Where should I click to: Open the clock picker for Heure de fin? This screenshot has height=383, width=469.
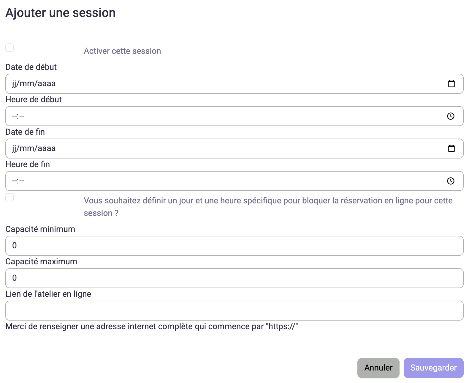tap(451, 181)
